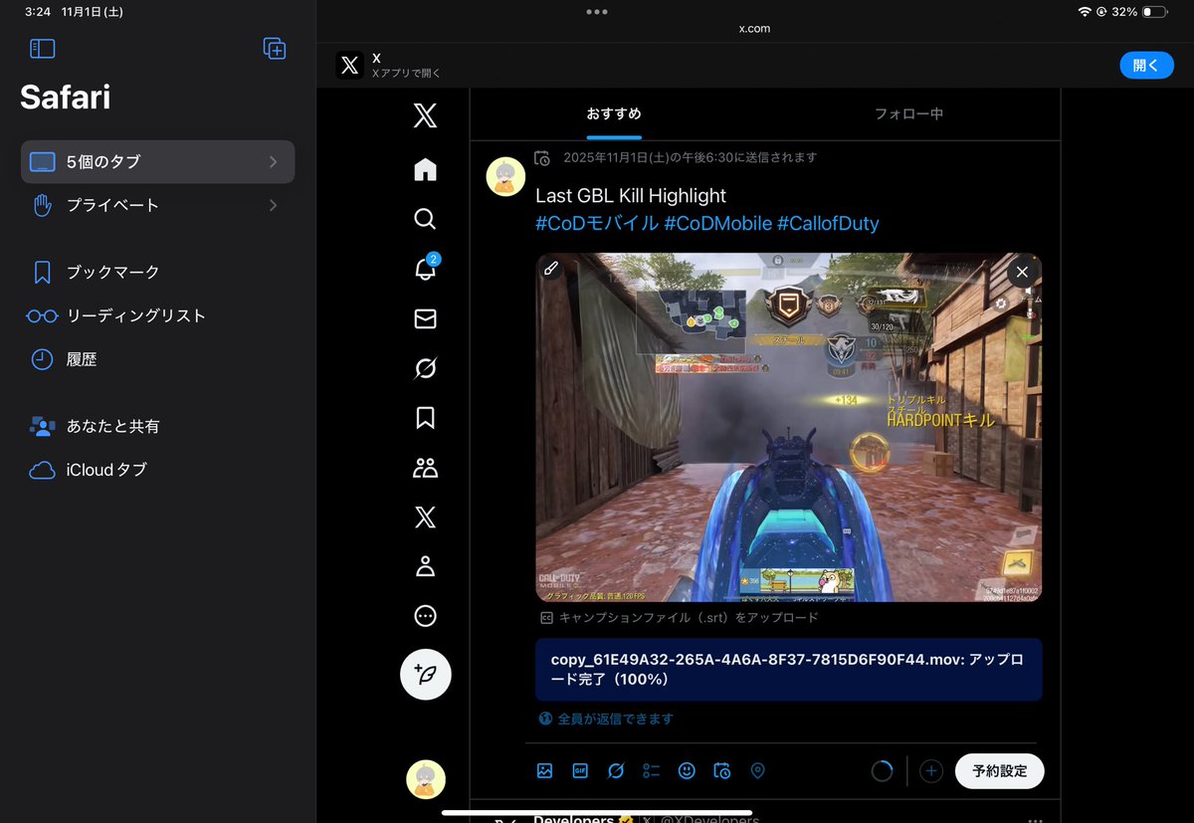The image size is (1194, 823).
Task: Tap the 予約設定 button
Action: [1000, 771]
